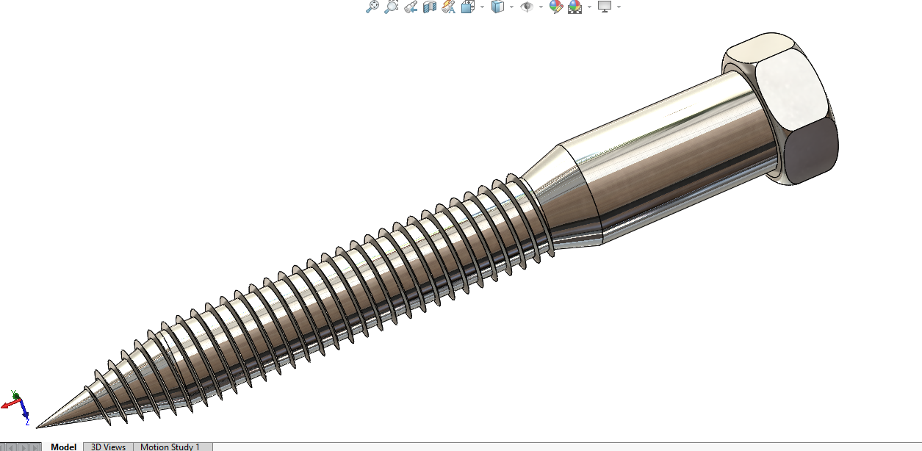Activate the Section View tool
The image size is (922, 451).
(430, 7)
